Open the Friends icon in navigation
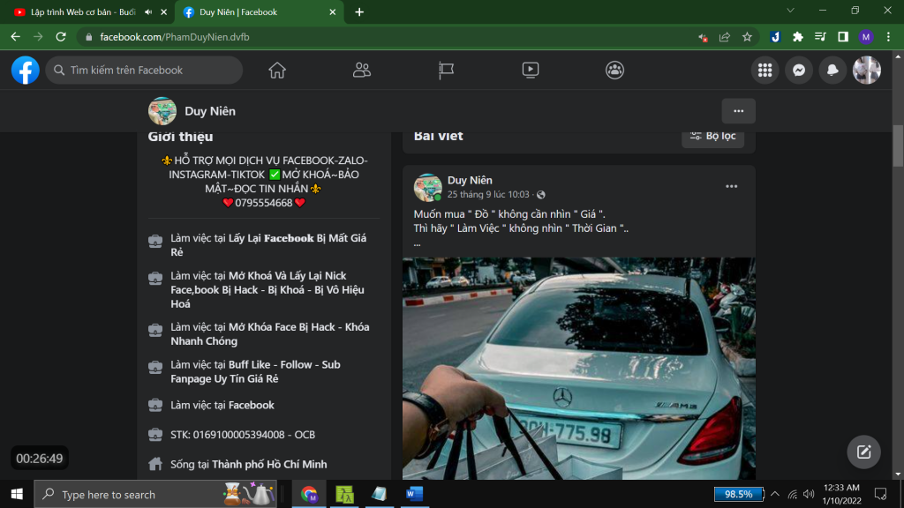Image resolution: width=904 pixels, height=508 pixels. tap(361, 71)
